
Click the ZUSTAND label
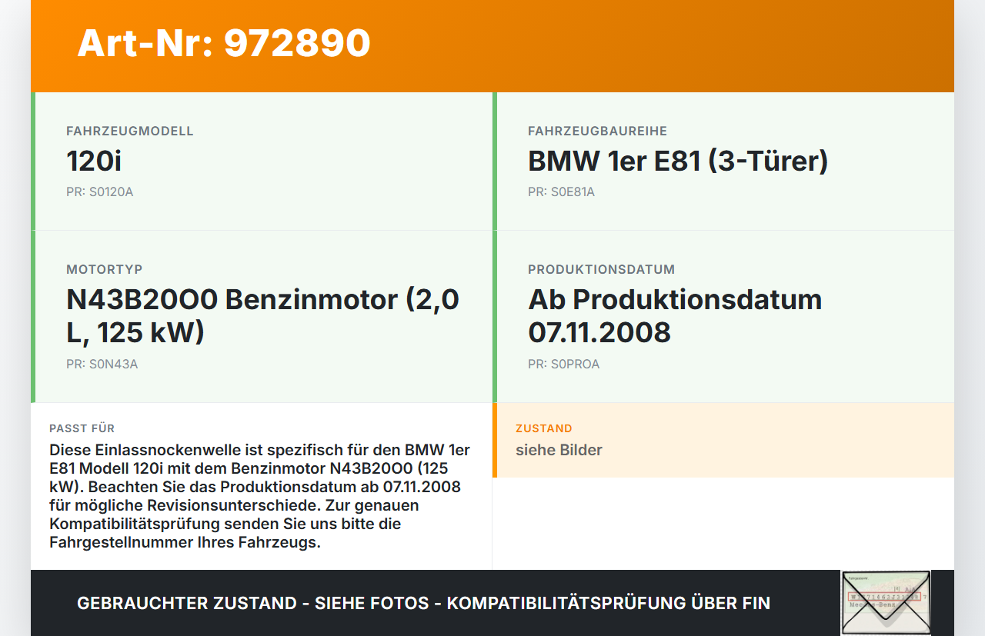[x=544, y=428]
